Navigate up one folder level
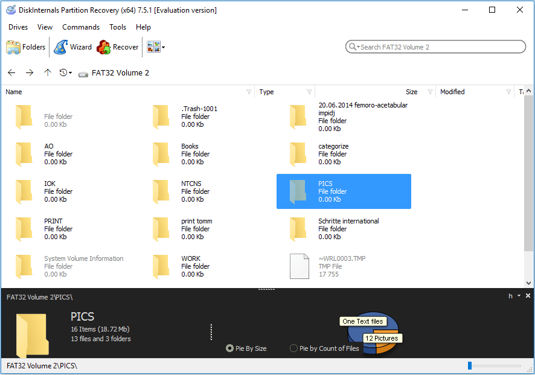 [x=48, y=72]
